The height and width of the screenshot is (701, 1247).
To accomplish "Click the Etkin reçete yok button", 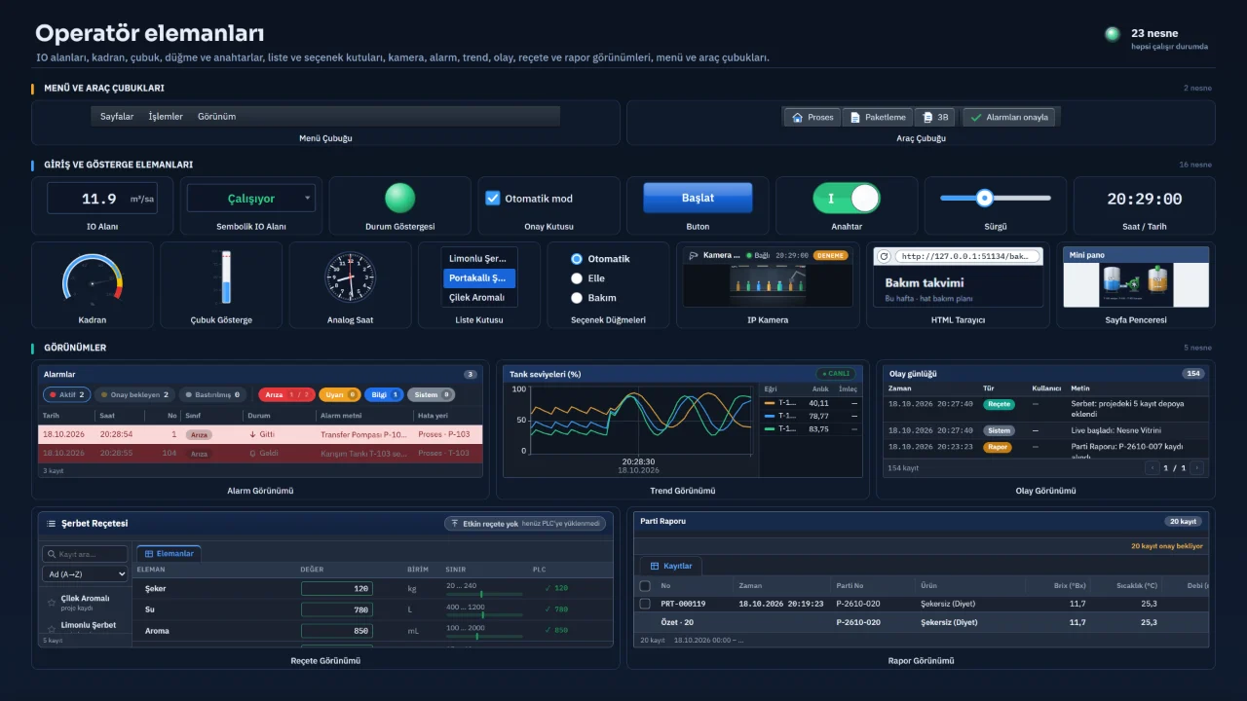I will [525, 523].
